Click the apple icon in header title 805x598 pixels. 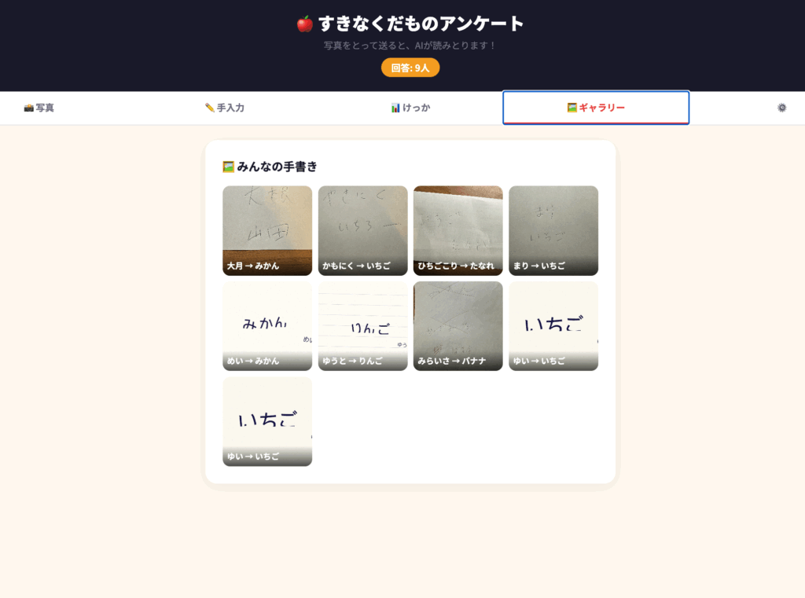click(x=305, y=24)
